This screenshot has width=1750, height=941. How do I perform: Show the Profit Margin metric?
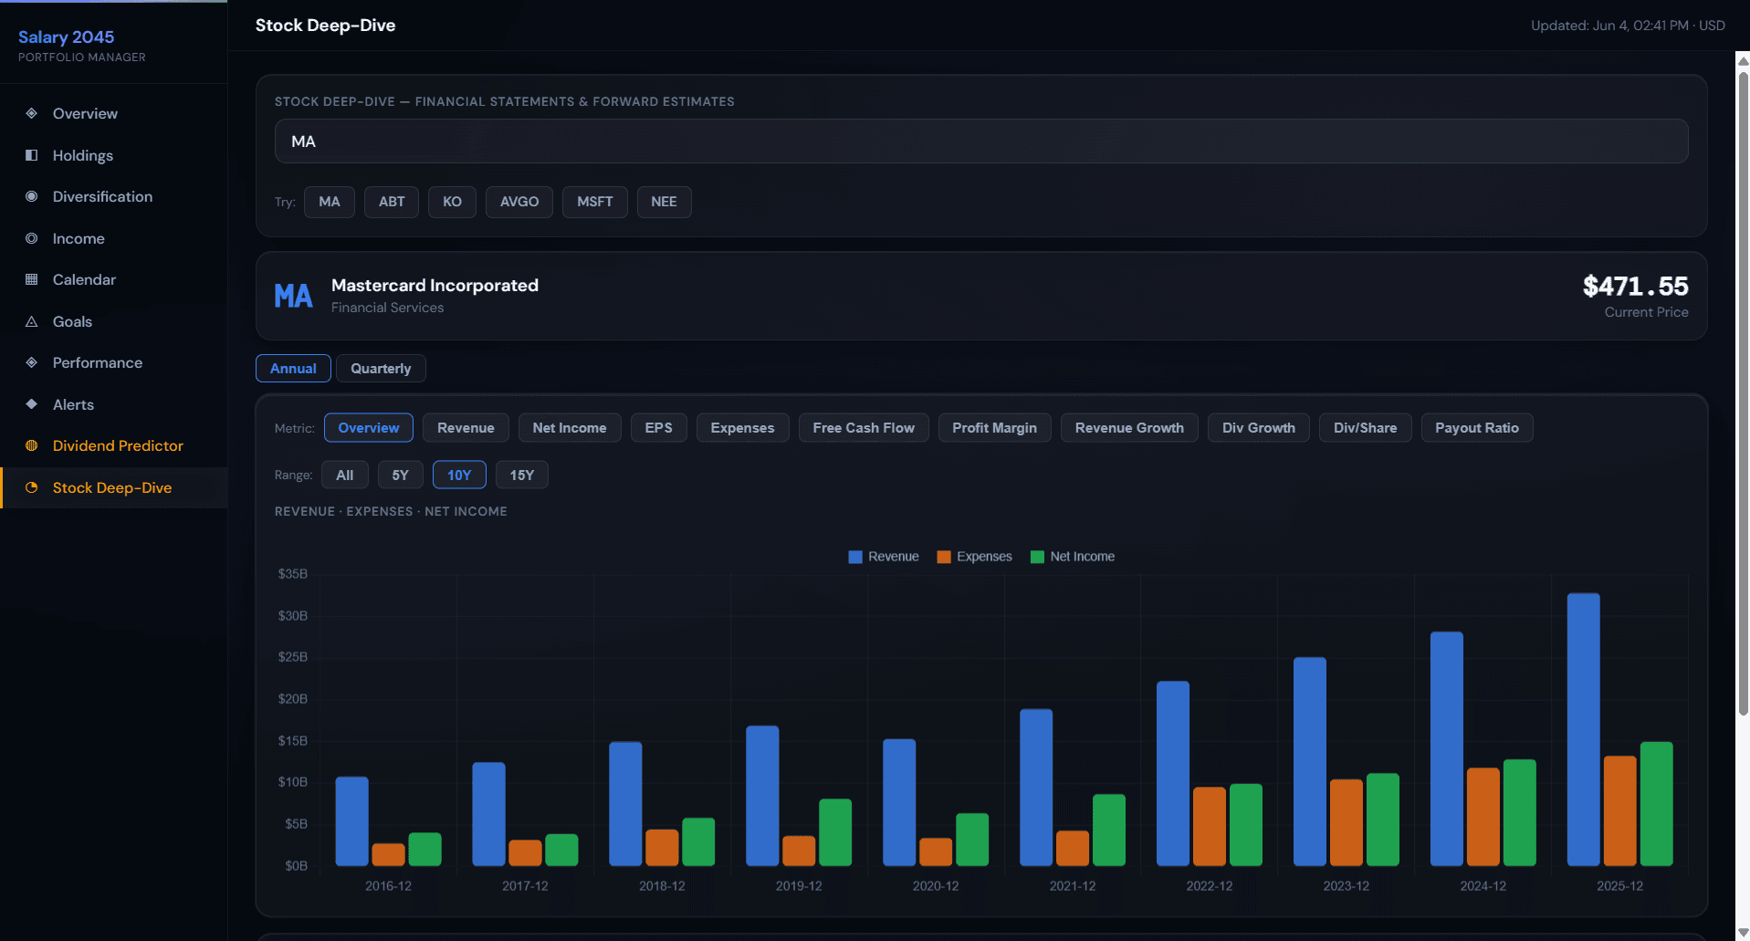point(994,428)
